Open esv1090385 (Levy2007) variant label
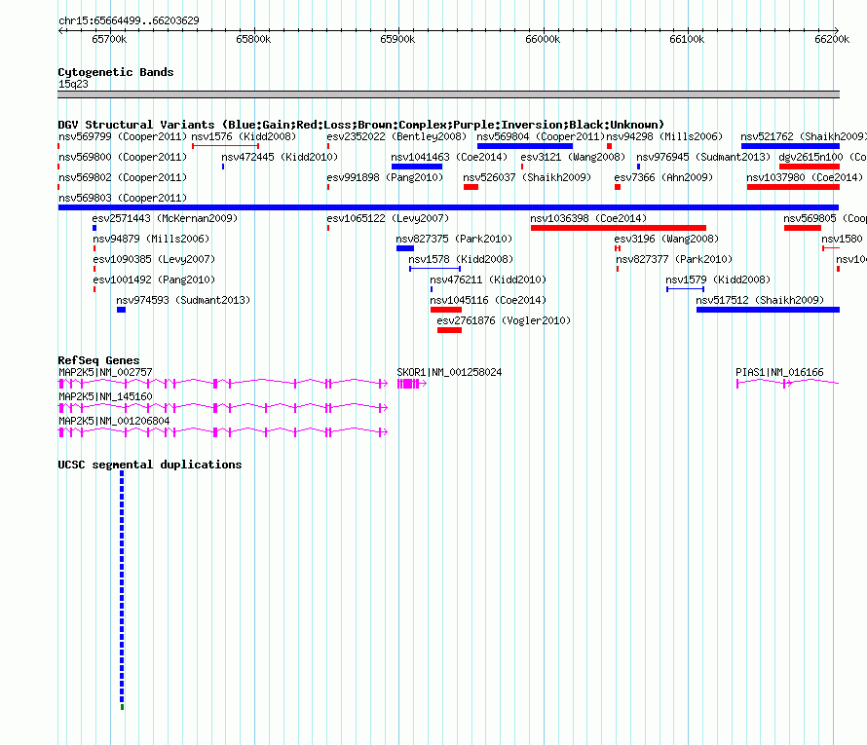 [154, 259]
